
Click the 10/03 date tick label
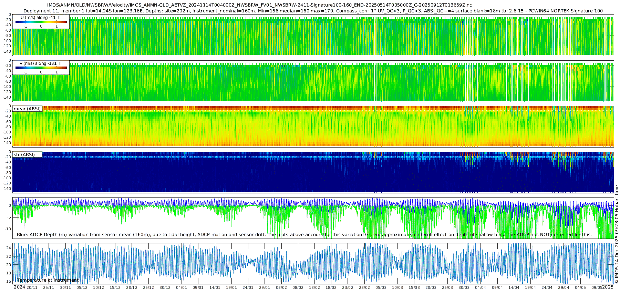tap(397, 287)
